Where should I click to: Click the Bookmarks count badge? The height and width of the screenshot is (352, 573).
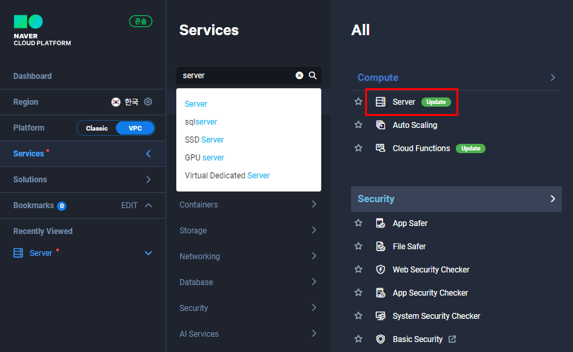pyautogui.click(x=62, y=205)
